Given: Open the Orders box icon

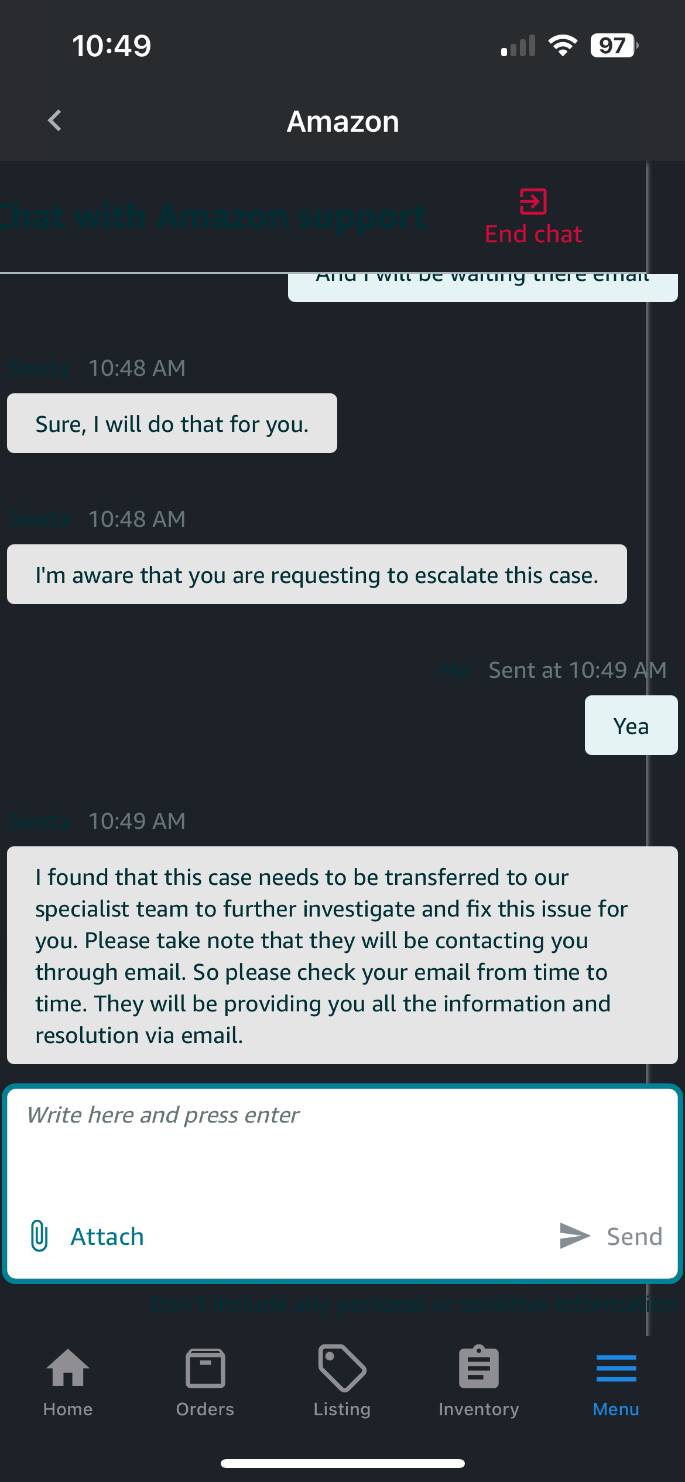Looking at the screenshot, I should tap(205, 1368).
